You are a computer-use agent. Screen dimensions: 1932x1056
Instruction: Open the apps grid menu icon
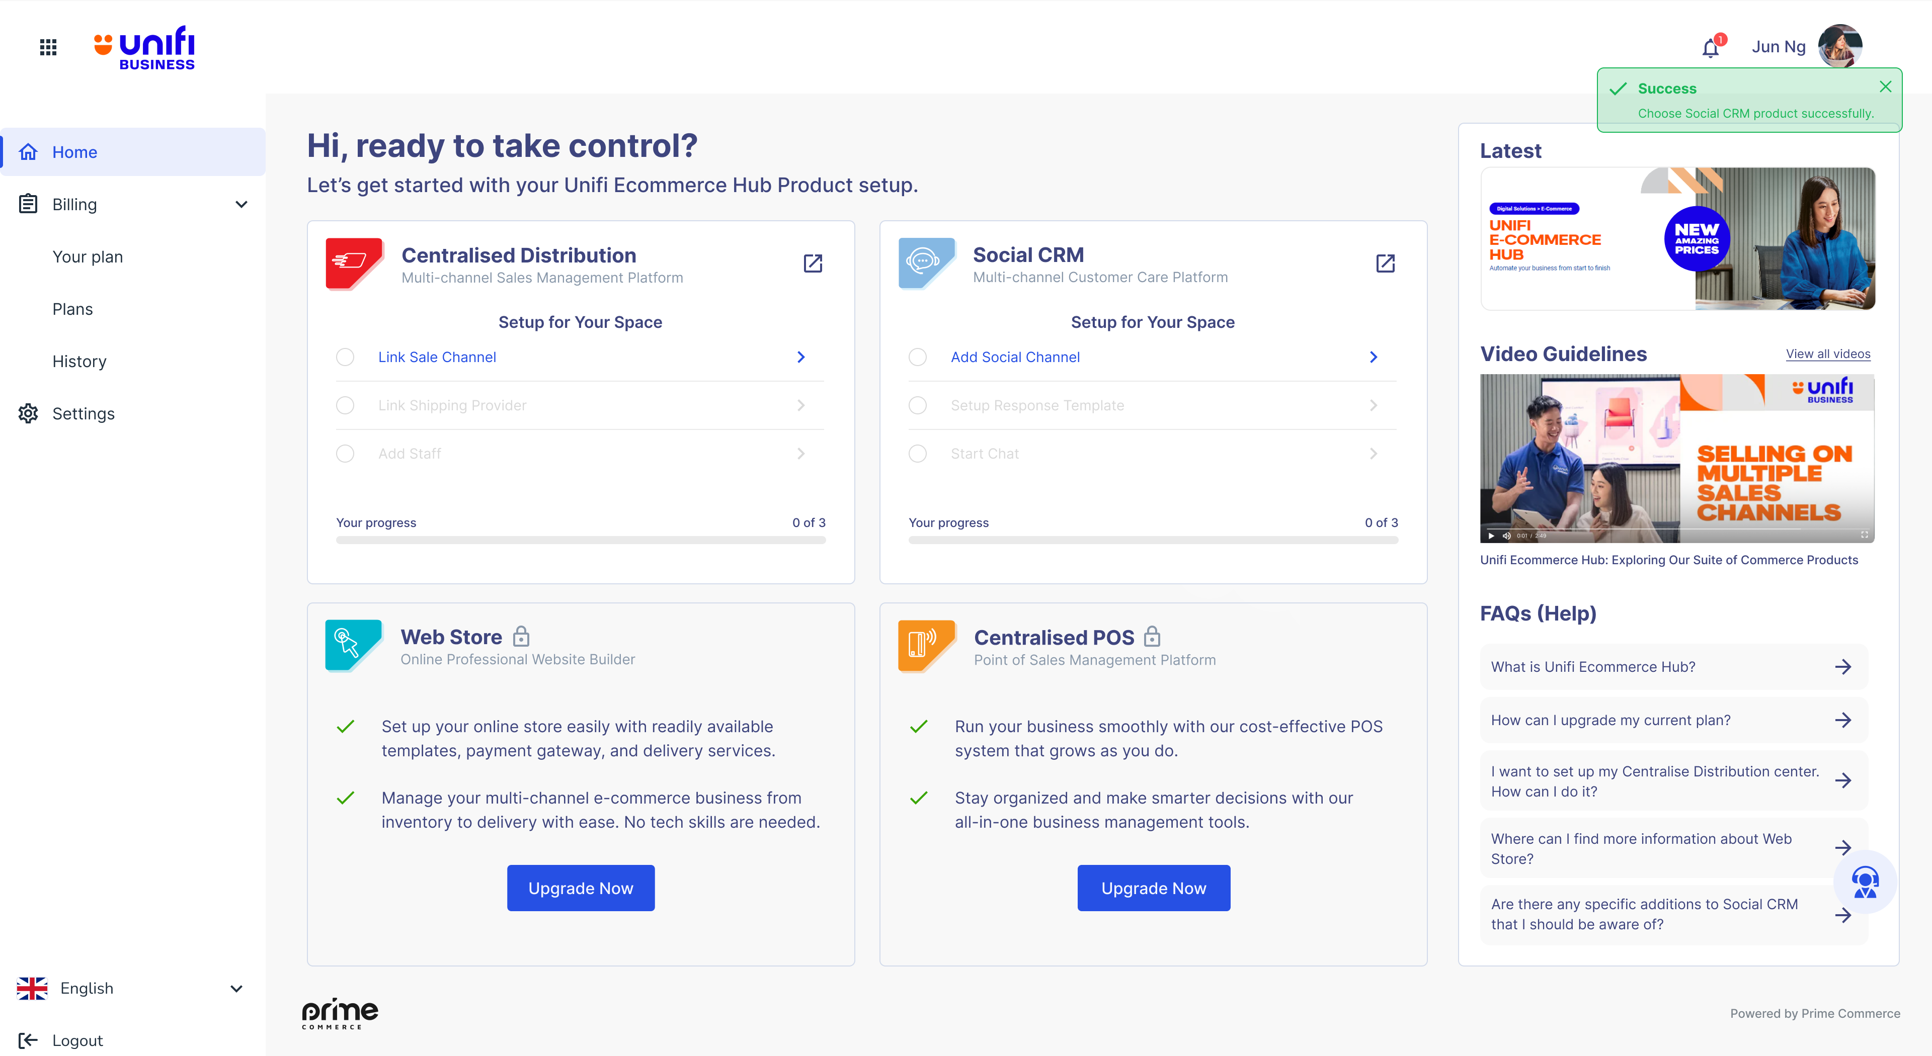[48, 47]
